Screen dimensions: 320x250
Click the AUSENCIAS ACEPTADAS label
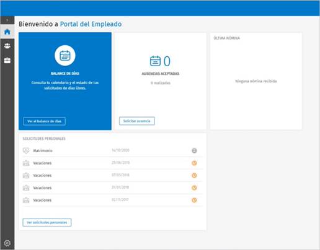tap(161, 74)
